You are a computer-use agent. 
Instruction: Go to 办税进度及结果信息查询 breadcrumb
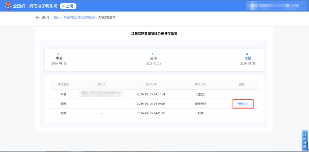(x=79, y=17)
